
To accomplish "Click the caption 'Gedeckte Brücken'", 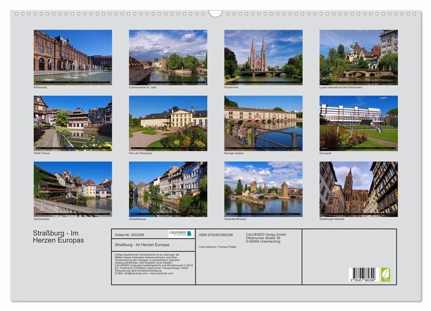I will pos(235,219).
